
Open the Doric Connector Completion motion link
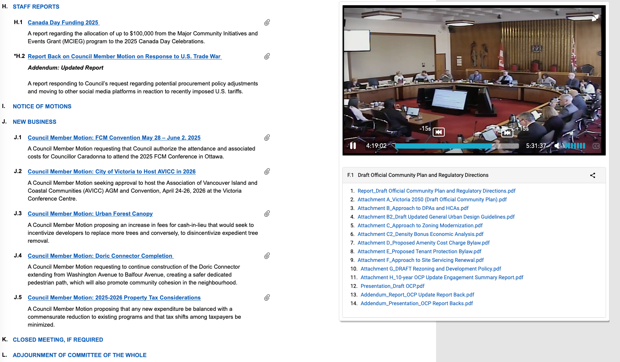(100, 256)
